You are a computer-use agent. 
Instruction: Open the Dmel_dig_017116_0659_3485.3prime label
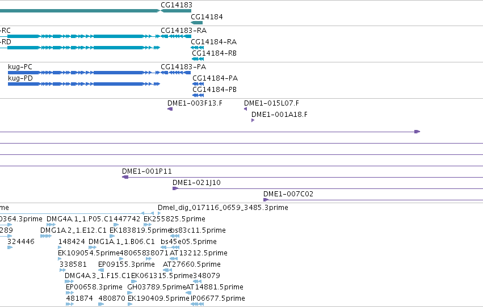[x=223, y=208]
